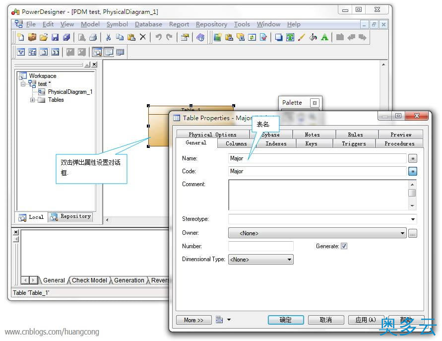The width and height of the screenshot is (442, 341).
Task: Click the PowerDesigner app icon in menu bar
Action: tap(19, 24)
